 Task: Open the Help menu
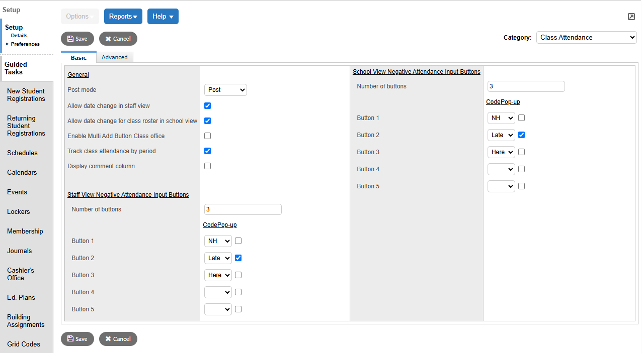163,16
